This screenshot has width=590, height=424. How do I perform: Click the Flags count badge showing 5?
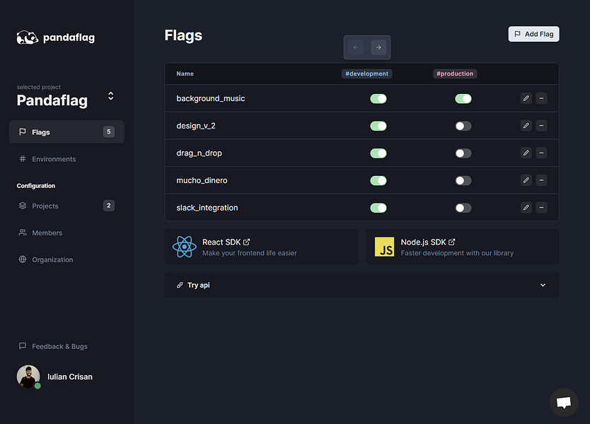tap(109, 131)
